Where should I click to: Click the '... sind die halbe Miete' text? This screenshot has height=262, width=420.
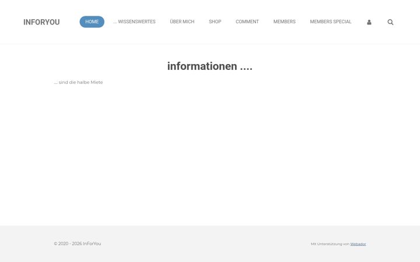[x=79, y=82]
